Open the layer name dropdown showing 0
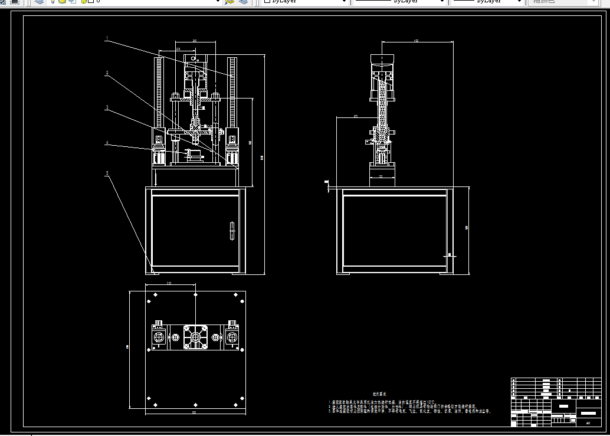610x436 pixels. (x=135, y=2)
